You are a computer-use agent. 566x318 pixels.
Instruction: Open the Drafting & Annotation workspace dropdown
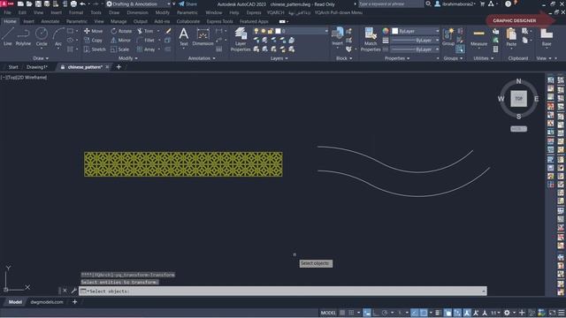(138, 4)
